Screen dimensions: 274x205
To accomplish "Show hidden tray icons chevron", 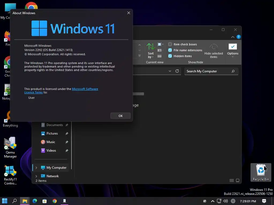I will (x=212, y=201).
